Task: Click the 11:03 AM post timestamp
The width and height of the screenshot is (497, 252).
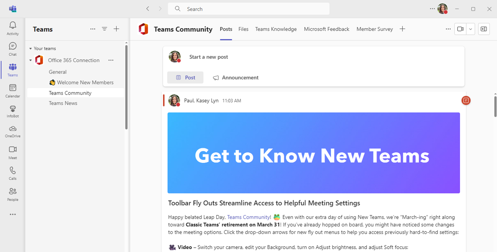Action: pyautogui.click(x=231, y=101)
